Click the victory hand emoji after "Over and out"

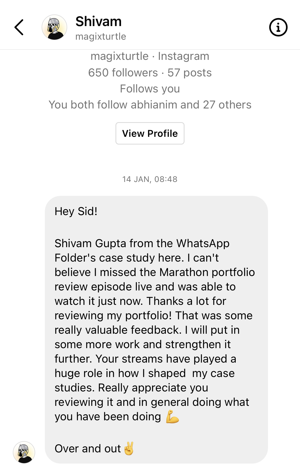tap(129, 449)
